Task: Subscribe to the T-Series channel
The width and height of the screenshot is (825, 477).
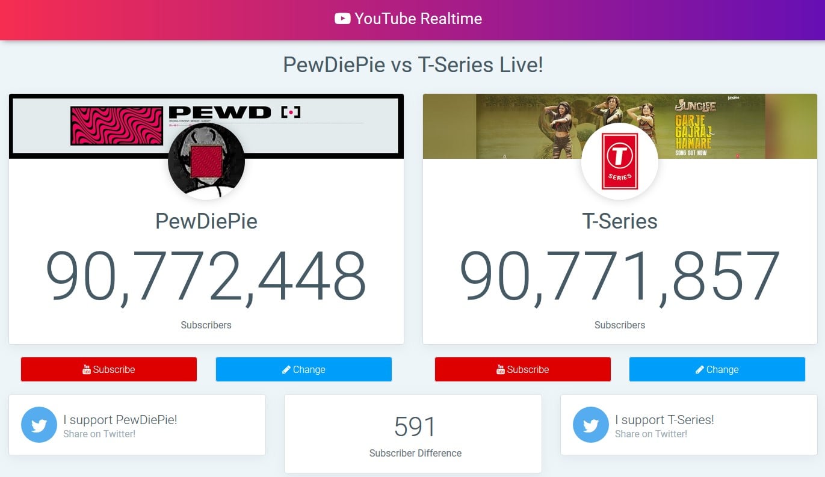Action: pos(523,369)
